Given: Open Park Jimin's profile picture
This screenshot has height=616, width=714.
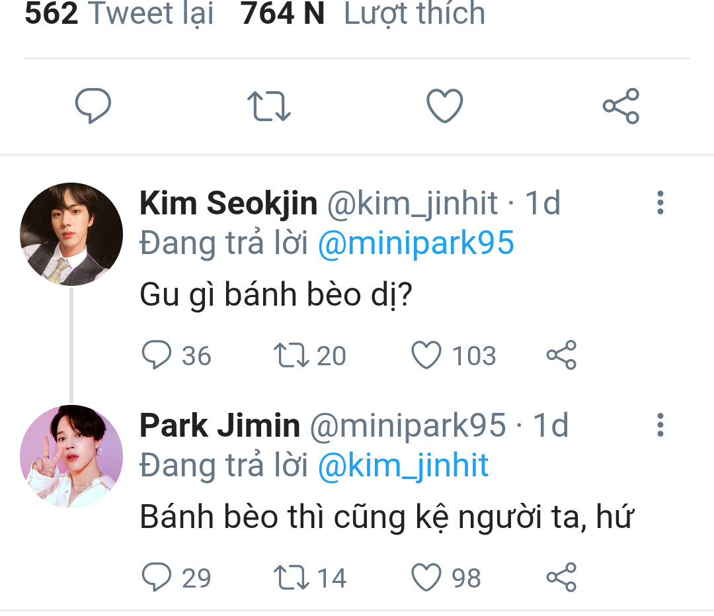Looking at the screenshot, I should [x=71, y=457].
